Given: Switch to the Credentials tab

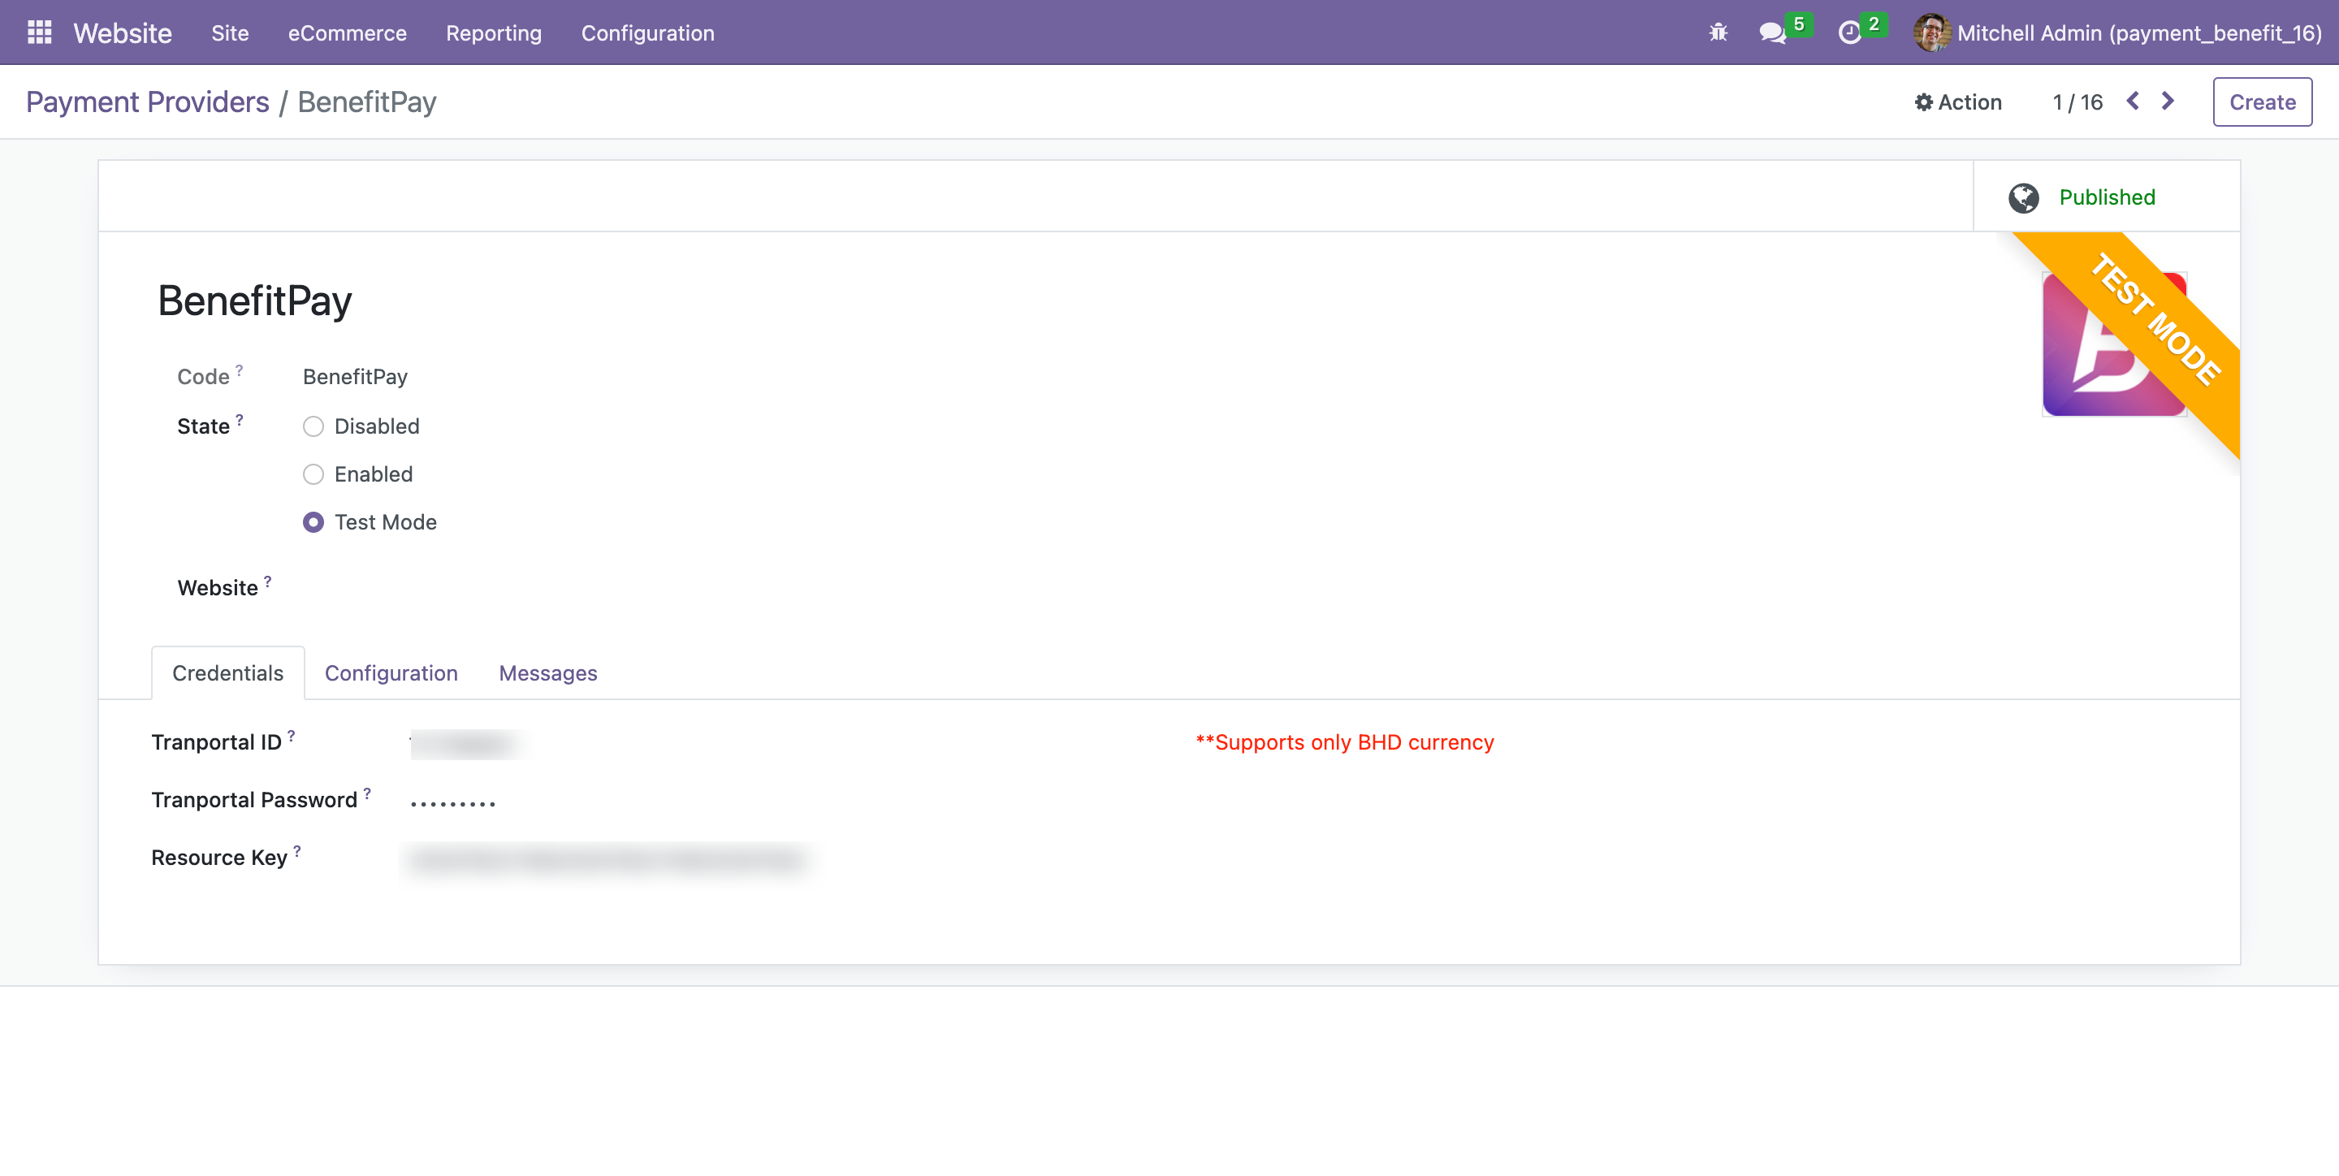Looking at the screenshot, I should (x=228, y=673).
